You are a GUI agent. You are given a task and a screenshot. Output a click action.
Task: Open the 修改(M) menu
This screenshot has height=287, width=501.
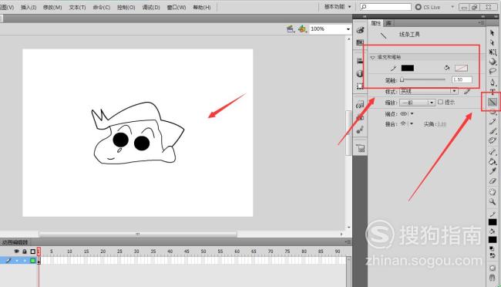[52, 7]
